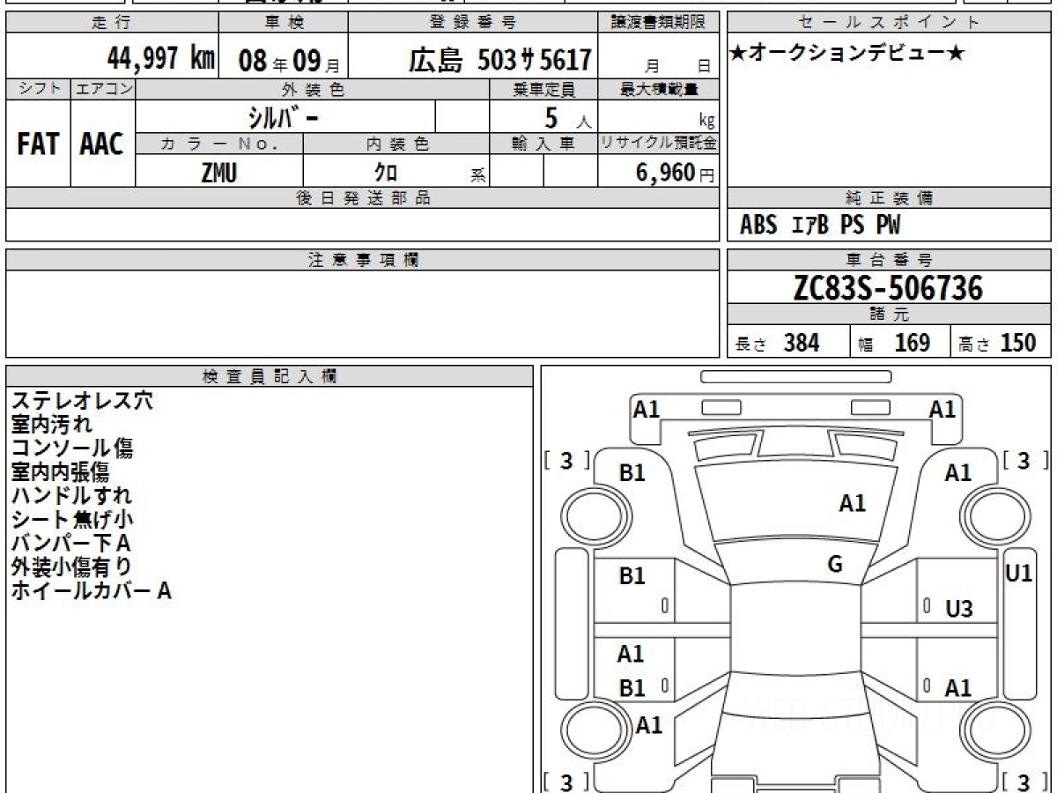The height and width of the screenshot is (793, 1057).
Task: Click the G mark on the windshield
Action: point(835,564)
